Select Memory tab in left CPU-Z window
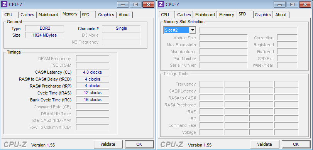 click(70, 14)
